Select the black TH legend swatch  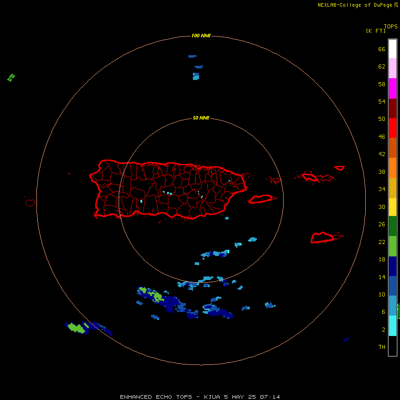point(392,346)
